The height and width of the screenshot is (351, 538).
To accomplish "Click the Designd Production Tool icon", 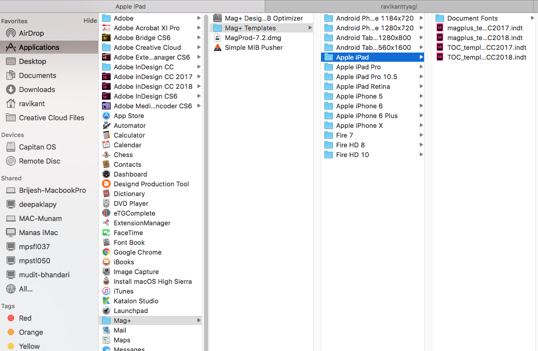I will pyautogui.click(x=106, y=184).
